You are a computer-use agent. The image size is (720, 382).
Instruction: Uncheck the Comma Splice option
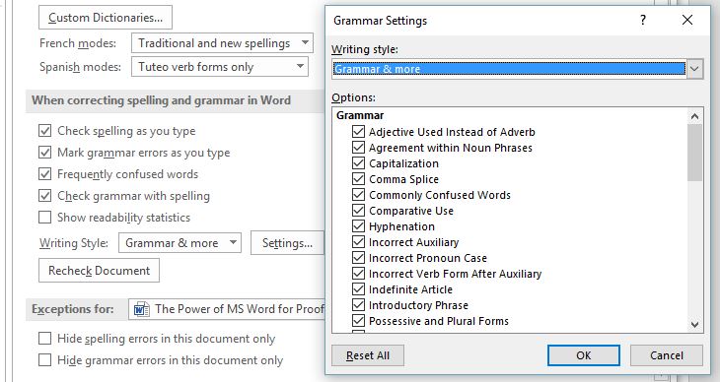(x=358, y=179)
